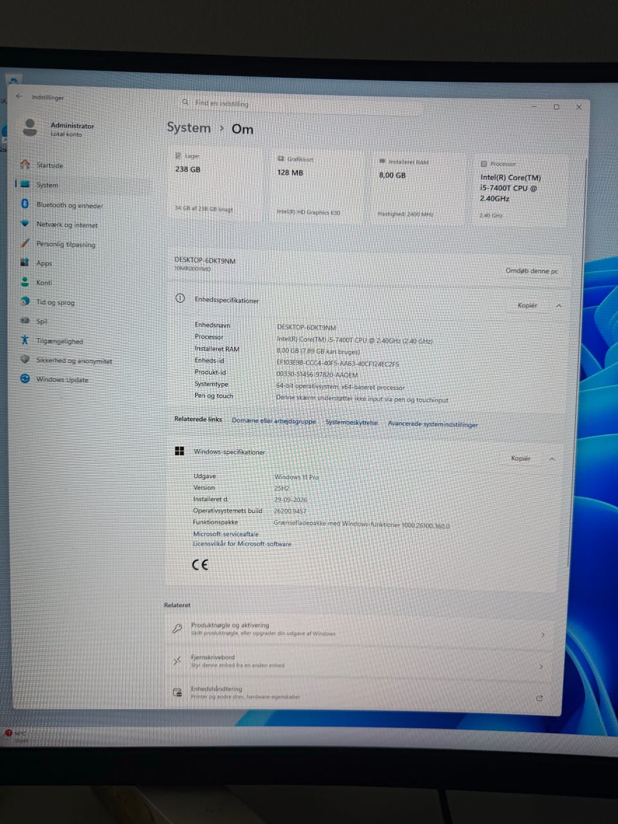Click the Enhedshåndtering printer icon
This screenshot has width=618, height=824.
[177, 692]
